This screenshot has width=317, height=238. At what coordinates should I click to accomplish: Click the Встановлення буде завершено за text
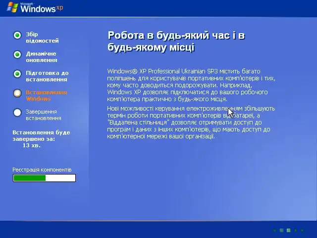coord(41,135)
